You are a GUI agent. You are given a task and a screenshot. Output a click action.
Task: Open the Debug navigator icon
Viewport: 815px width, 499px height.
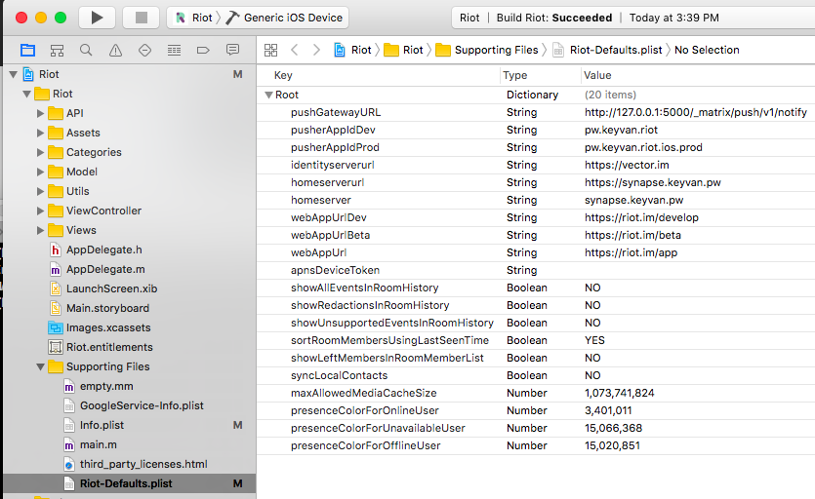pyautogui.click(x=174, y=51)
